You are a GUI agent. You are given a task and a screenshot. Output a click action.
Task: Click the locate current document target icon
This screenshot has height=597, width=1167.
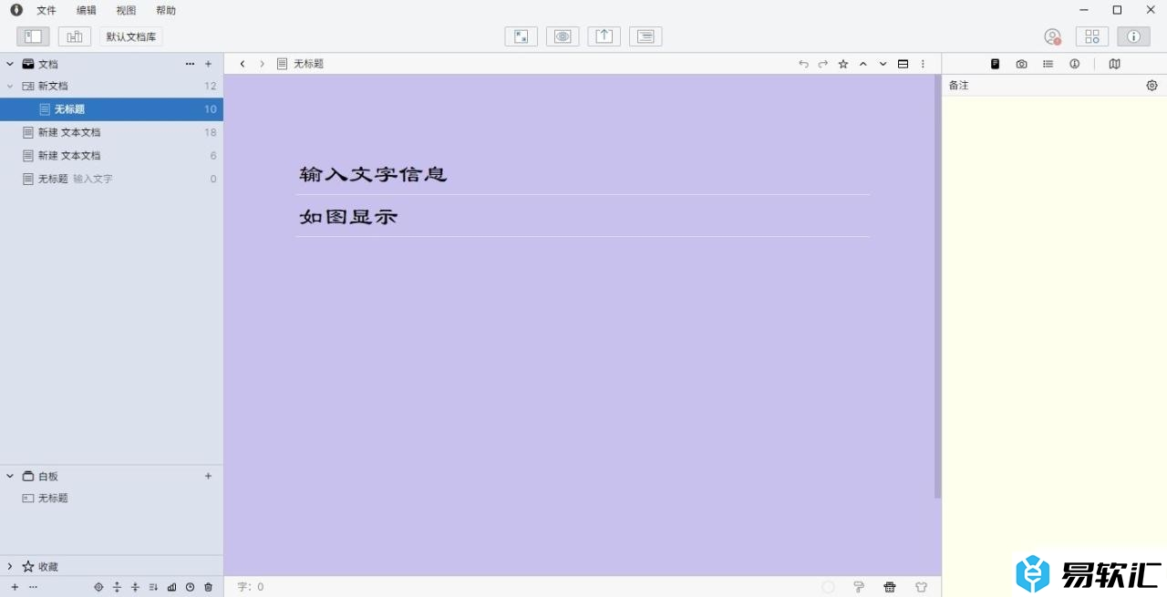98,587
